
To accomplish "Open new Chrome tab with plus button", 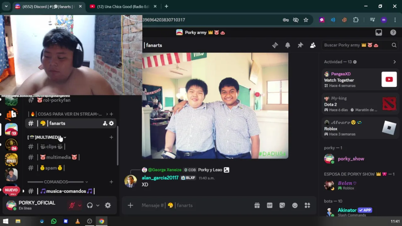I will click(x=166, y=6).
